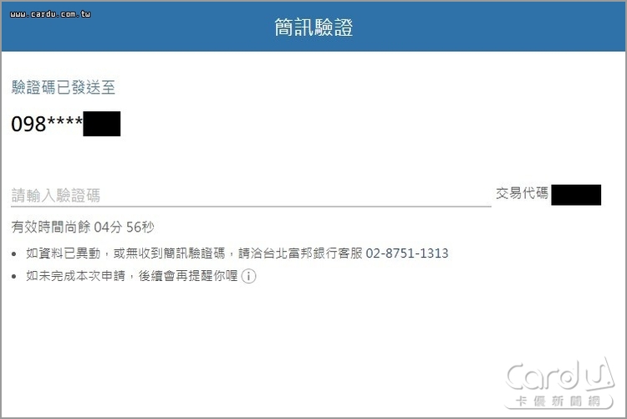This screenshot has height=419, width=627.
Task: Click the countdown timer 04分 56秒
Action: [124, 227]
